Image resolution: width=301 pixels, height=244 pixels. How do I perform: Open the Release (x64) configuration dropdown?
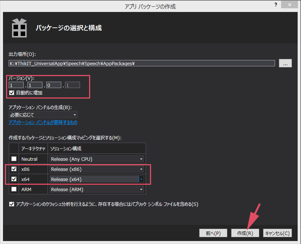(97, 179)
